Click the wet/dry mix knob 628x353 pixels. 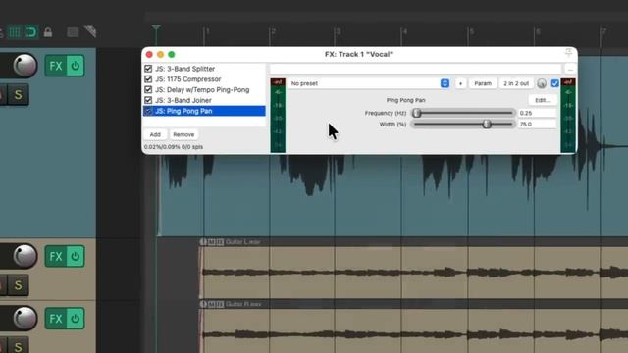pyautogui.click(x=542, y=83)
